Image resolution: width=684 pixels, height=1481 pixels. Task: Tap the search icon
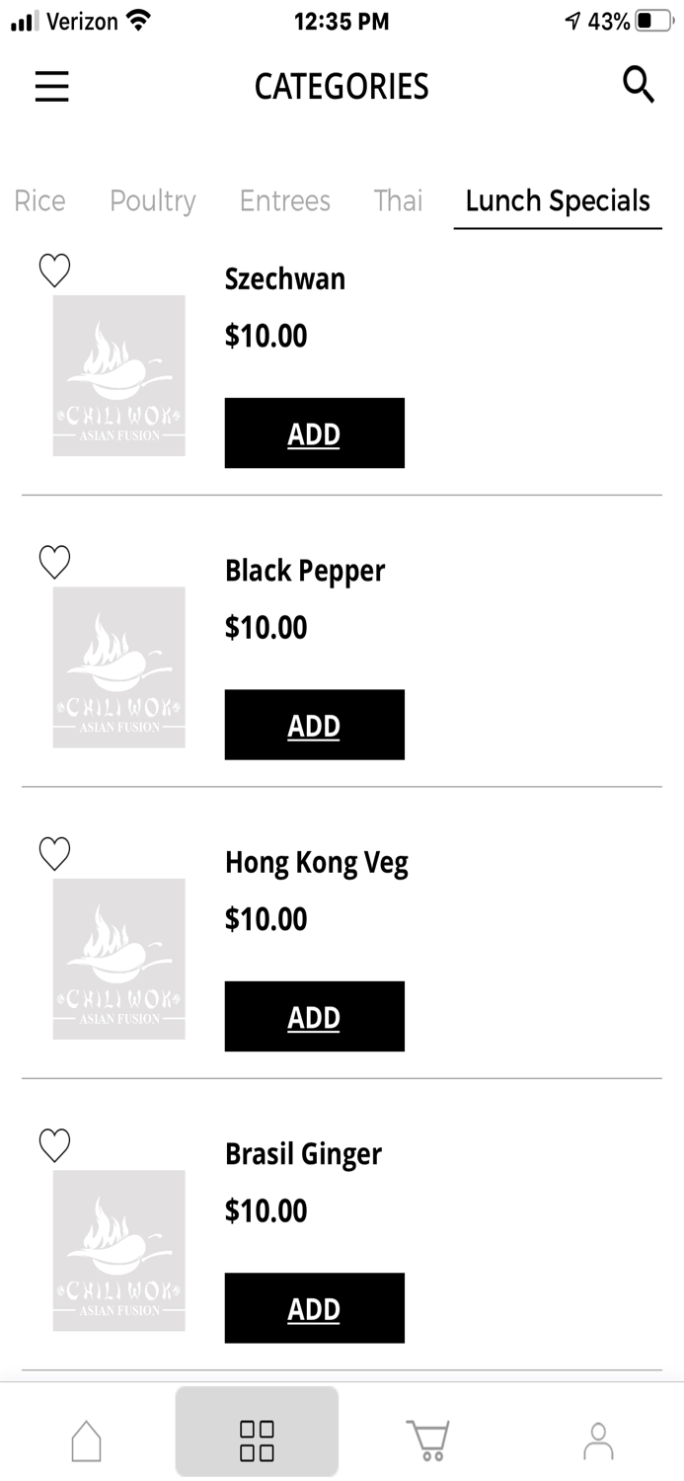639,85
